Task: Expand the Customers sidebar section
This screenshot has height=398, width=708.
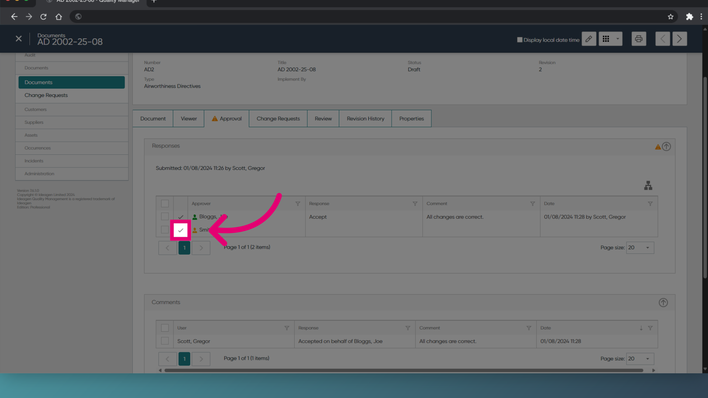Action: (72, 109)
